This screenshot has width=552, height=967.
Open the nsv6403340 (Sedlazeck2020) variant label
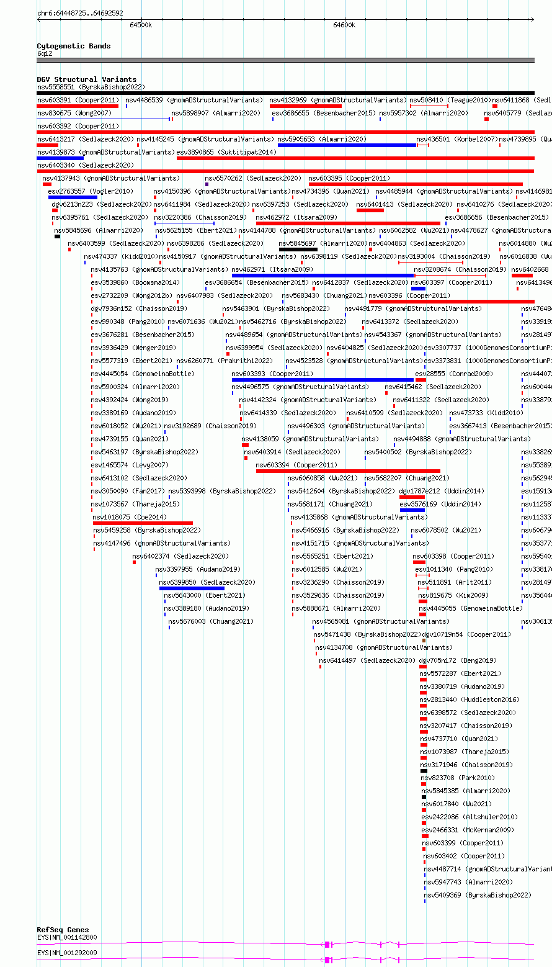click(x=86, y=165)
